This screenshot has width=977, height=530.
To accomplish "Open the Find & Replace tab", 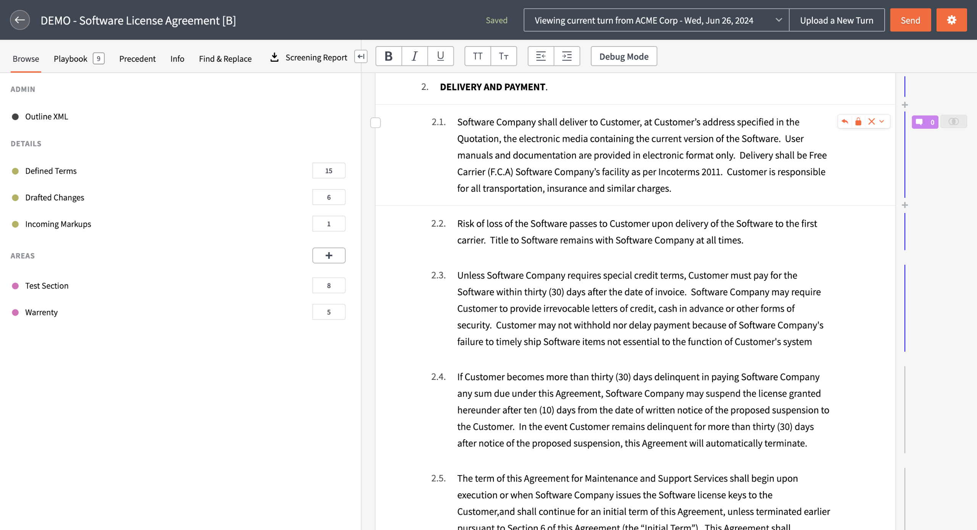I will click(x=225, y=58).
